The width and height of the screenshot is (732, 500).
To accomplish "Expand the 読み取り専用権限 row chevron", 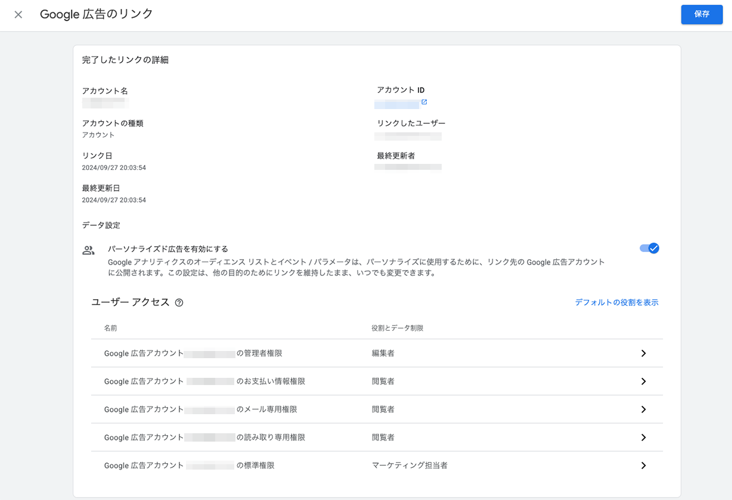I will [x=643, y=437].
